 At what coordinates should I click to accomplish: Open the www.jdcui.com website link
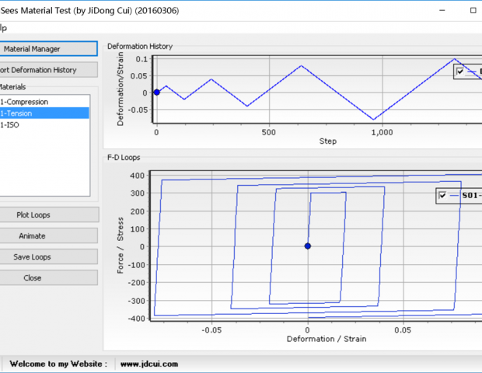[x=150, y=364]
